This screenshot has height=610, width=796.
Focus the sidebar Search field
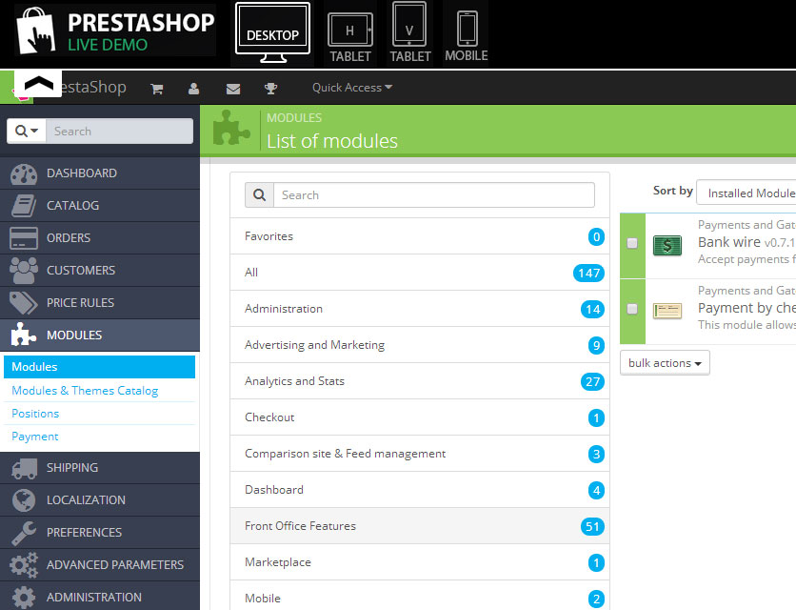pos(120,132)
